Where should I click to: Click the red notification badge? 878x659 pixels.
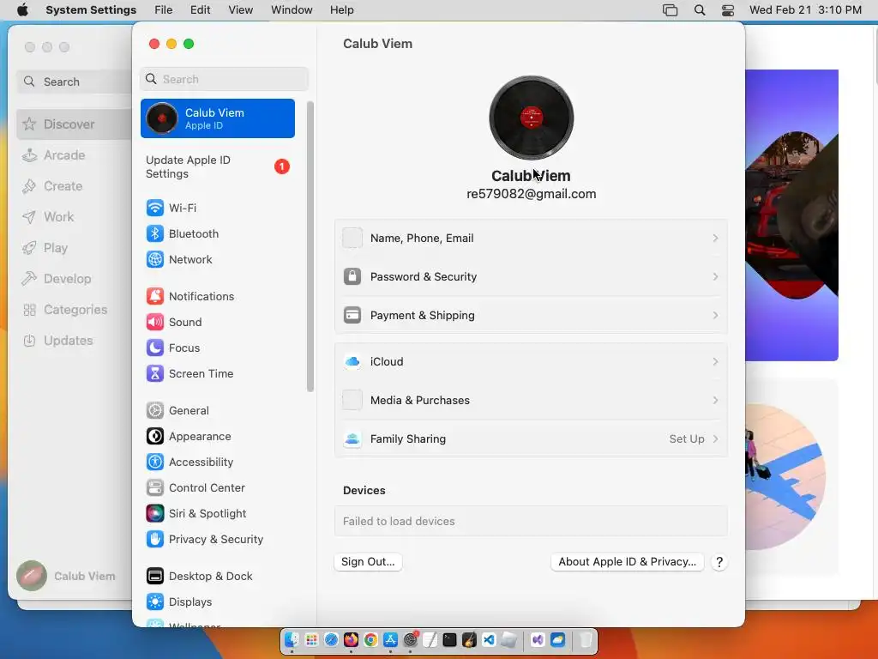coord(281,166)
